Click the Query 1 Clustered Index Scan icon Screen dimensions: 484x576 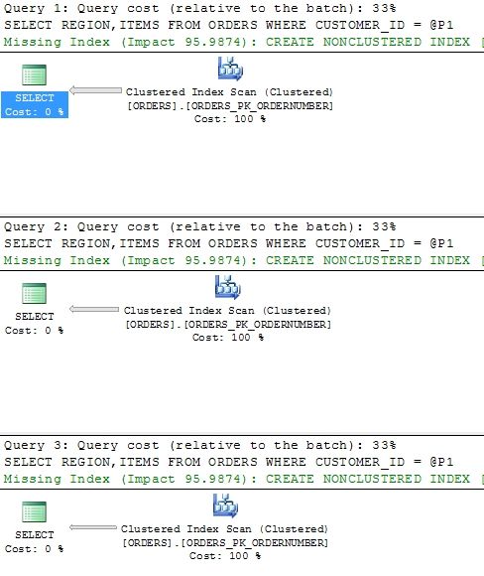[230, 69]
